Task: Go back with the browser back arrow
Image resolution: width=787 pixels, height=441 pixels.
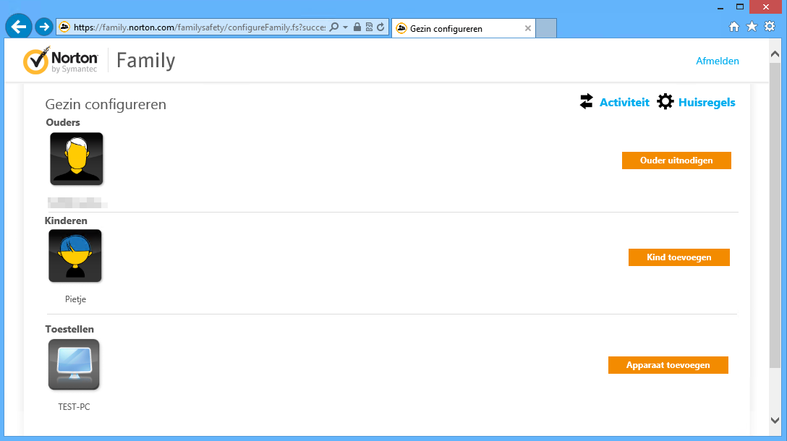Action: coord(19,27)
